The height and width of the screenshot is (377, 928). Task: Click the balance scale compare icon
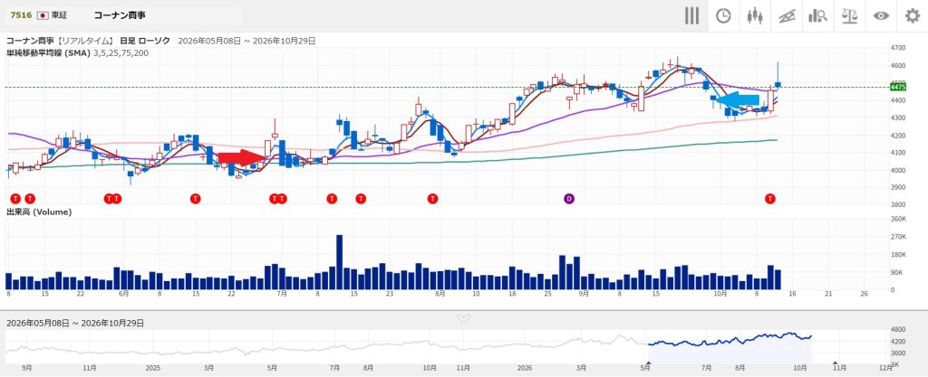[x=850, y=16]
